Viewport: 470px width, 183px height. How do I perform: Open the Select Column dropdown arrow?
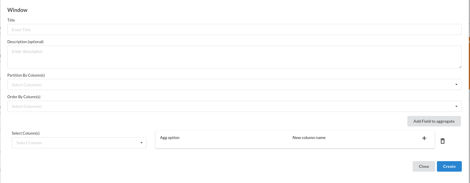141,143
